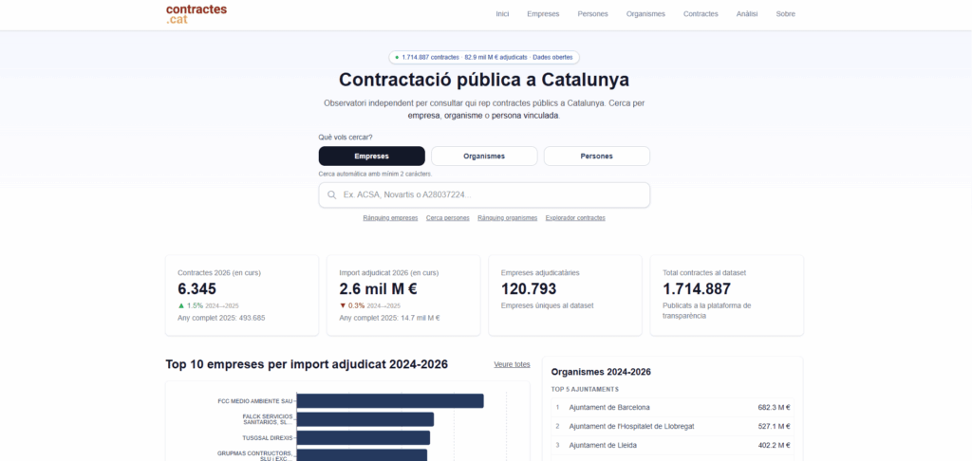Follow the Explorador contractes link
Viewport: 972px width, 461px height.
click(x=575, y=218)
